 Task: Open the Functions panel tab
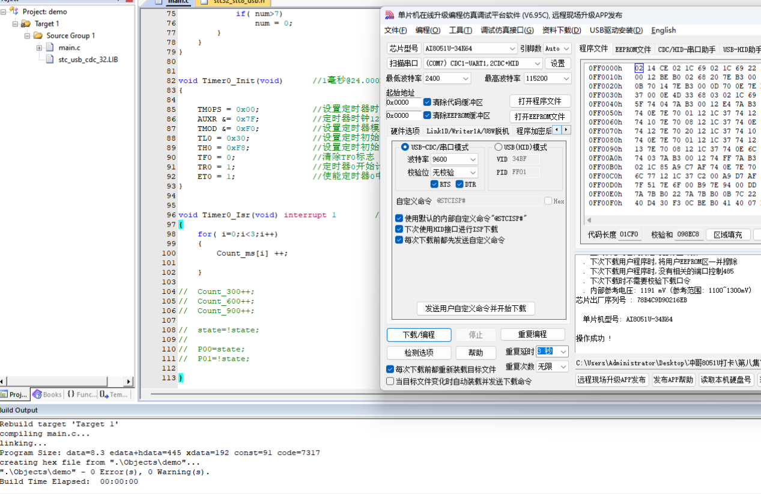coord(81,394)
